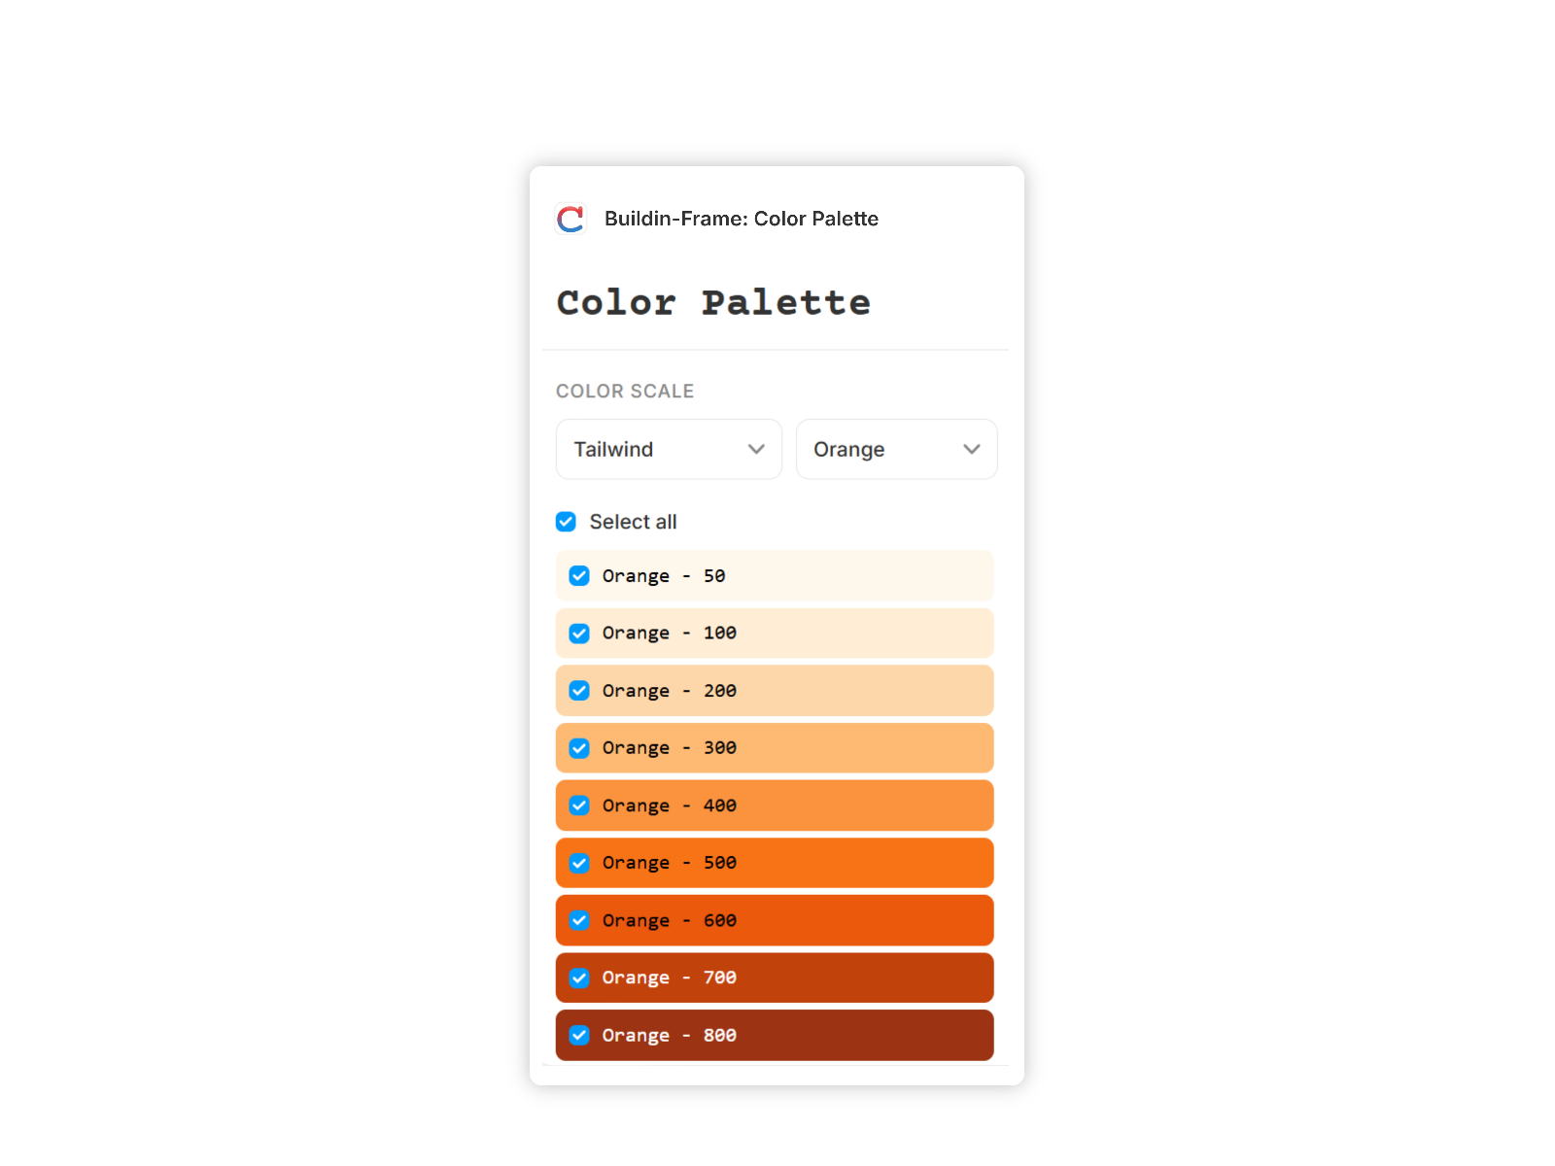Untick the Orange - 600 checkbox
1555x1166 pixels.
(578, 920)
